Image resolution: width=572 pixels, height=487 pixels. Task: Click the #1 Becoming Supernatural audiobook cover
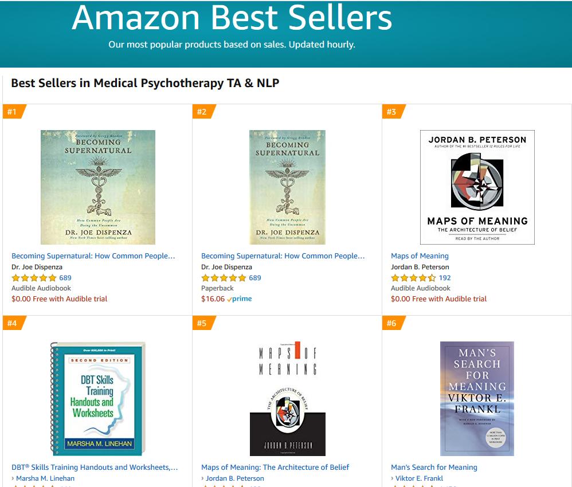pos(97,187)
